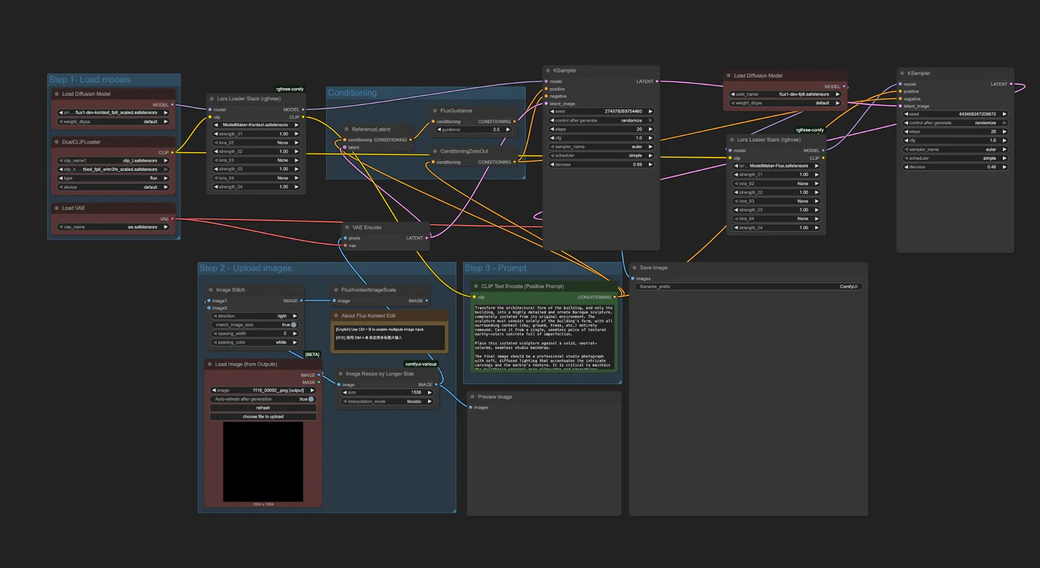Open the interpolation_mode dropdown showing bicubic
The height and width of the screenshot is (568, 1040).
coord(387,401)
